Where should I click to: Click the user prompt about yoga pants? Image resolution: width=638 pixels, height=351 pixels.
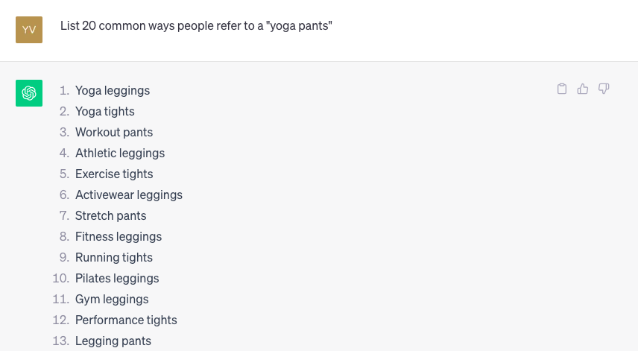[x=196, y=25]
